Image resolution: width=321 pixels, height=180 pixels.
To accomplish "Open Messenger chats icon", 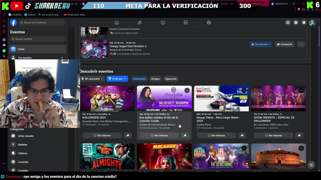I will pyautogui.click(x=296, y=22).
